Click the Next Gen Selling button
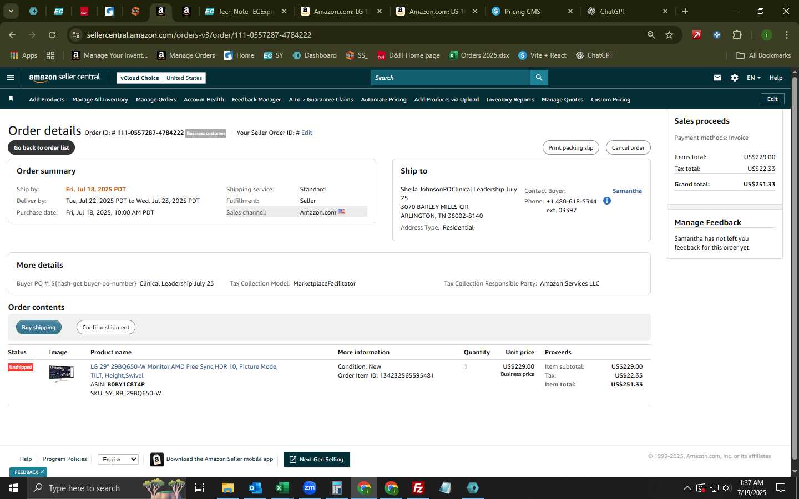This screenshot has width=799, height=499. click(317, 459)
